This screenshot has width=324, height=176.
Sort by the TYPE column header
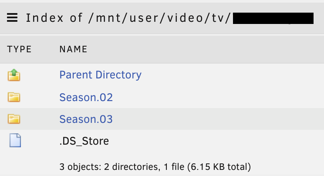pyautogui.click(x=19, y=49)
